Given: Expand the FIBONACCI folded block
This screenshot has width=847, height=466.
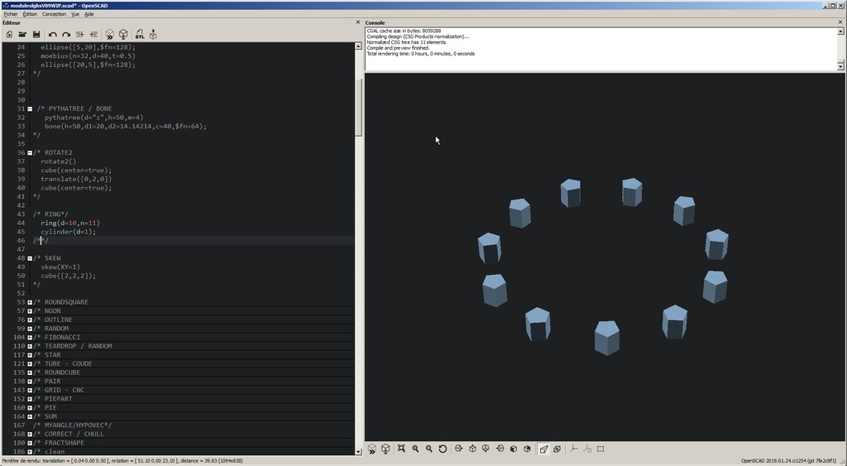Looking at the screenshot, I should coord(30,338).
